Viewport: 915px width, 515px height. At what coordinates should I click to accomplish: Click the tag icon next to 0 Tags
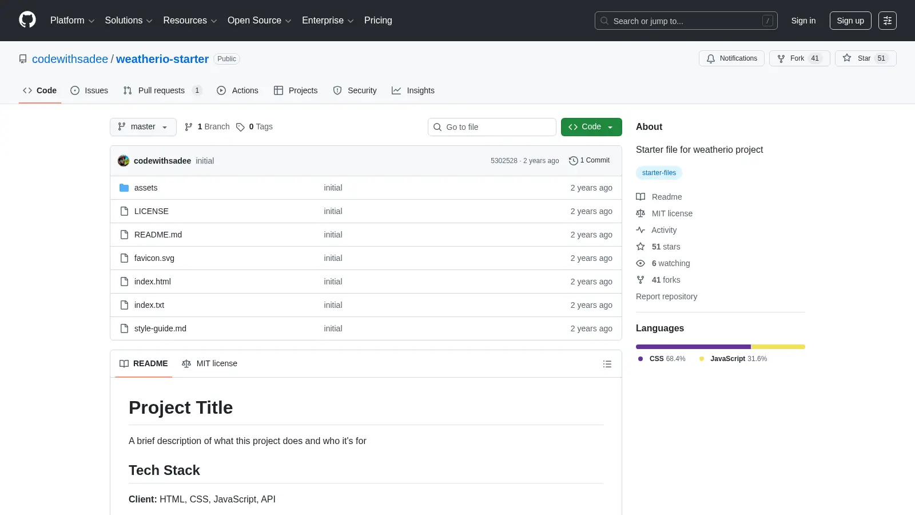tap(240, 127)
